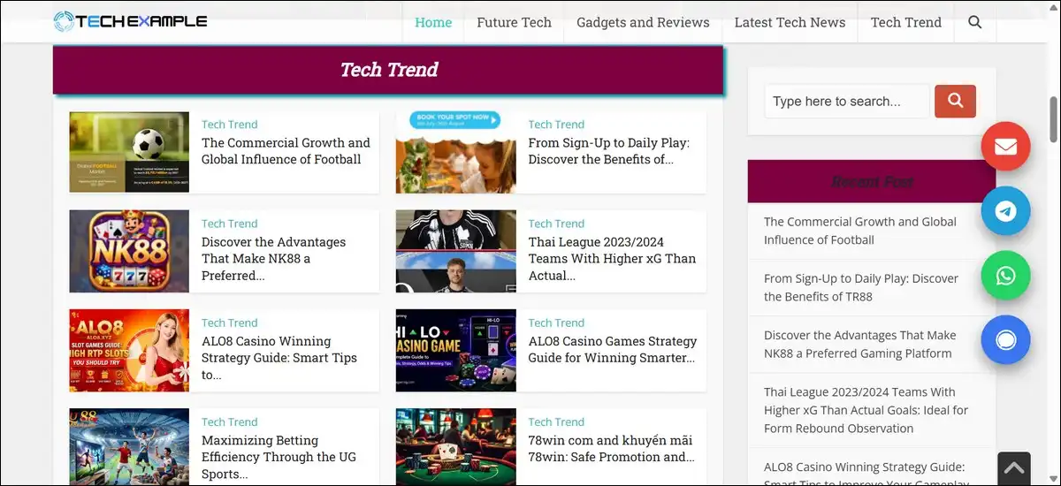The image size is (1061, 486).
Task: Click the red email floating button
Action: coord(1005,147)
